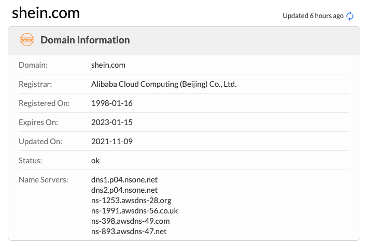Click name server ns-1991.awsdns-56.co.uk
Viewport: 367px width, 246px height.
pyautogui.click(x=134, y=210)
